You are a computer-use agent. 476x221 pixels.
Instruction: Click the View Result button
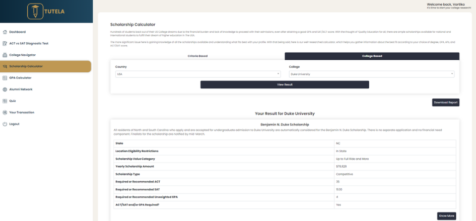click(x=285, y=85)
